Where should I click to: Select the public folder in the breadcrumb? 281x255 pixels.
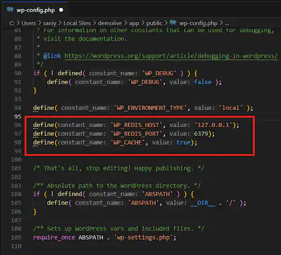pos(154,23)
